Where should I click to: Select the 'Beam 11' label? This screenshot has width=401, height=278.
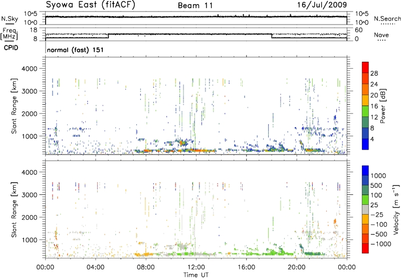195,6
